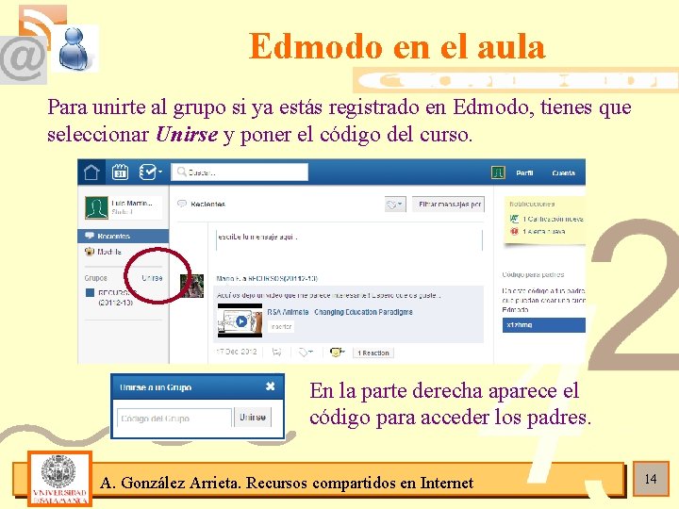Screen dimensions: 679x509
Task: Open 1 Alerta nueva notification
Action: tap(543, 232)
